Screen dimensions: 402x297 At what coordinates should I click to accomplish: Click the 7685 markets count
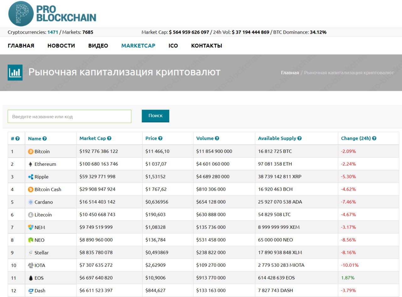pyautogui.click(x=88, y=32)
